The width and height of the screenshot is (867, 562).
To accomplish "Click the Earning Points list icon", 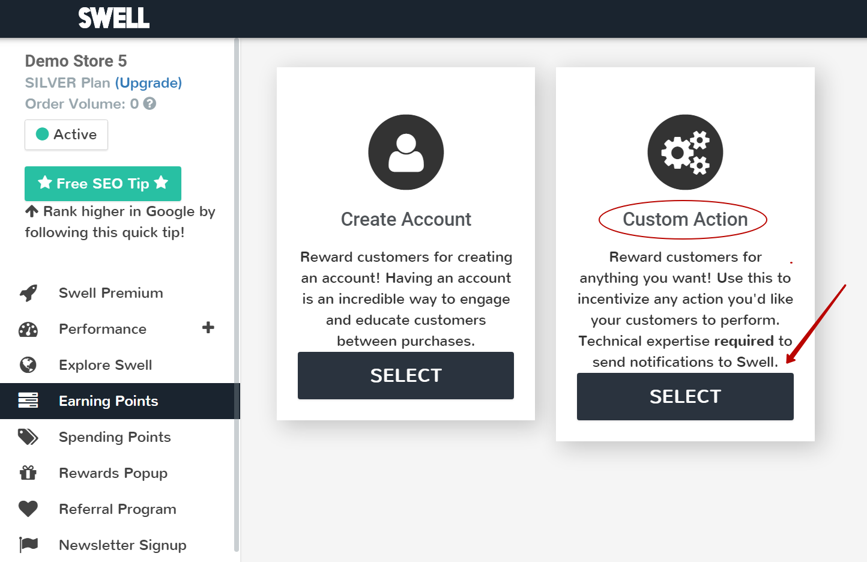I will tap(28, 400).
